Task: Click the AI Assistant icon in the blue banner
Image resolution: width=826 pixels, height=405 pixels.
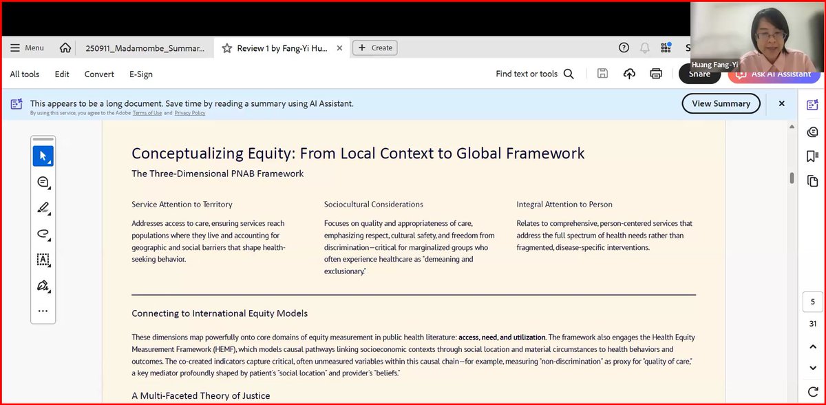Action: pos(17,104)
